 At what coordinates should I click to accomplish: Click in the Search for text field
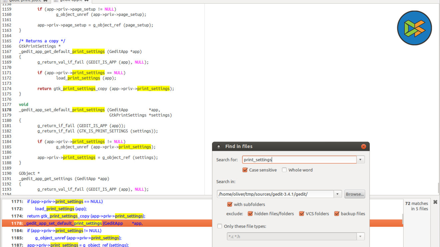click(299, 160)
